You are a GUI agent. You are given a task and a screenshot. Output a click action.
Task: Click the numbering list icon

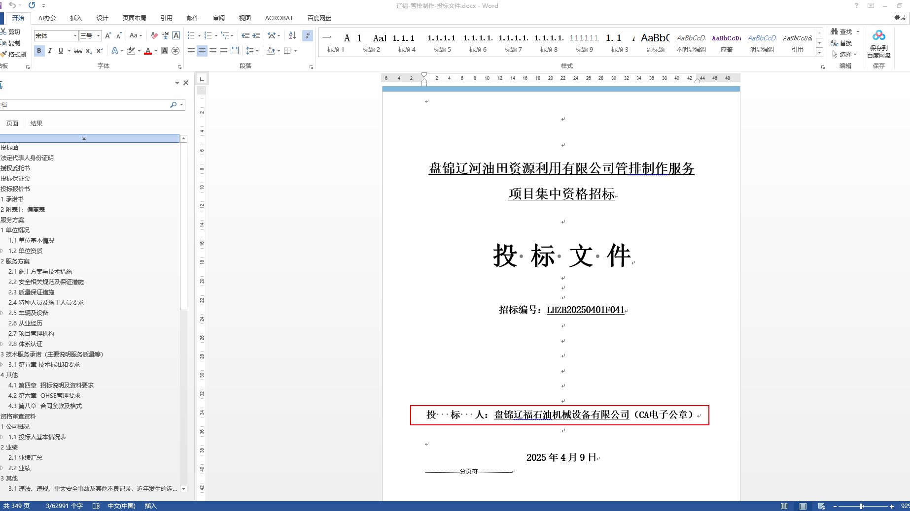(208, 35)
